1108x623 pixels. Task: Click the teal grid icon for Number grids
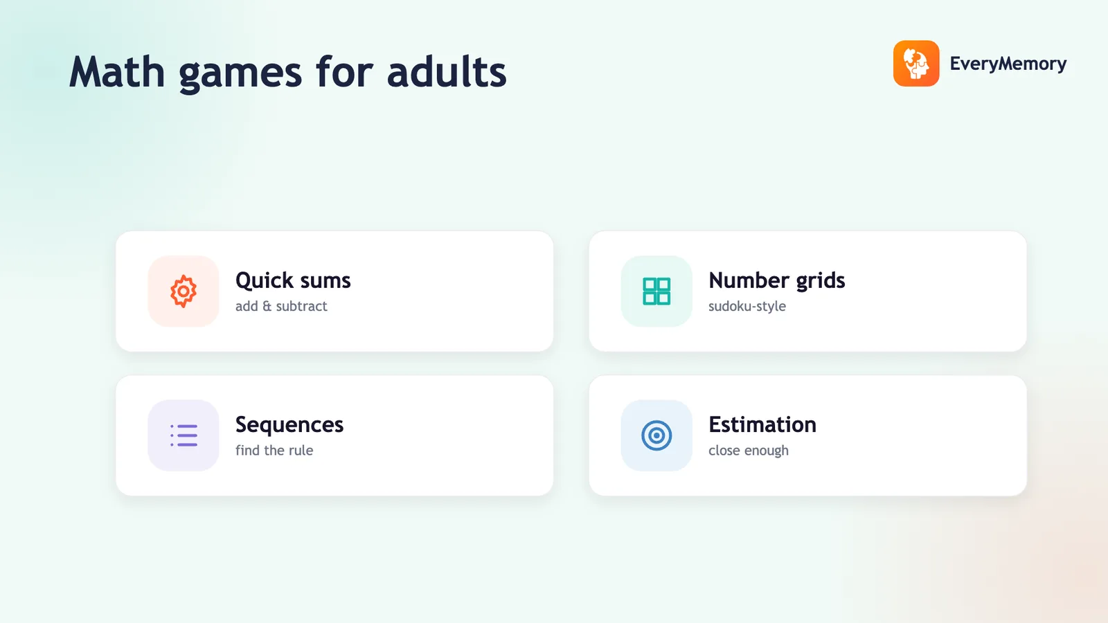pyautogui.click(x=656, y=291)
